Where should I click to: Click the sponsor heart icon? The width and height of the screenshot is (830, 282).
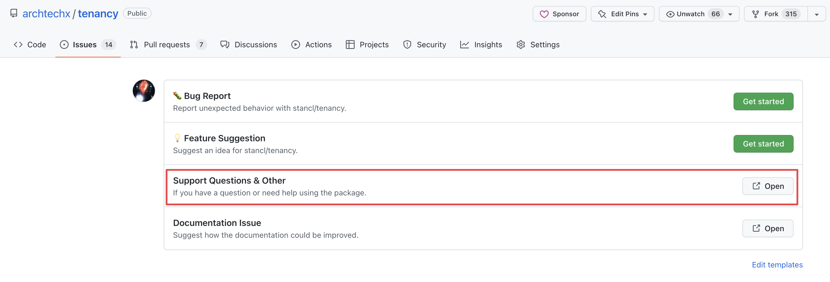(x=545, y=14)
